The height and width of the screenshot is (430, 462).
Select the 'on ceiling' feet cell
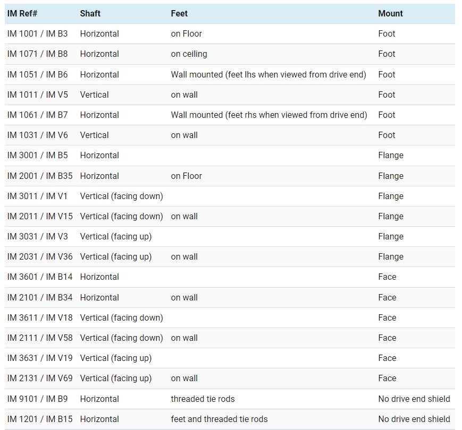tap(189, 54)
